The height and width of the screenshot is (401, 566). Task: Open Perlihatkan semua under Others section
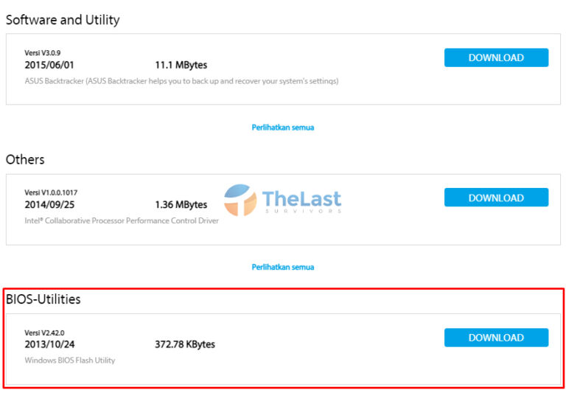coord(283,267)
